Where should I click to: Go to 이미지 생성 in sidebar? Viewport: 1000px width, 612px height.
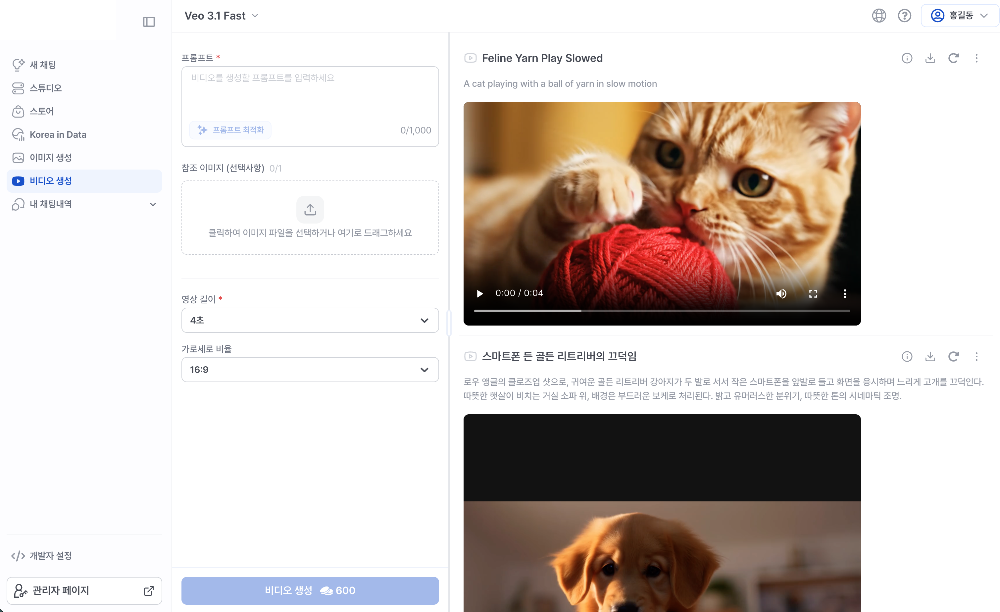click(x=51, y=157)
